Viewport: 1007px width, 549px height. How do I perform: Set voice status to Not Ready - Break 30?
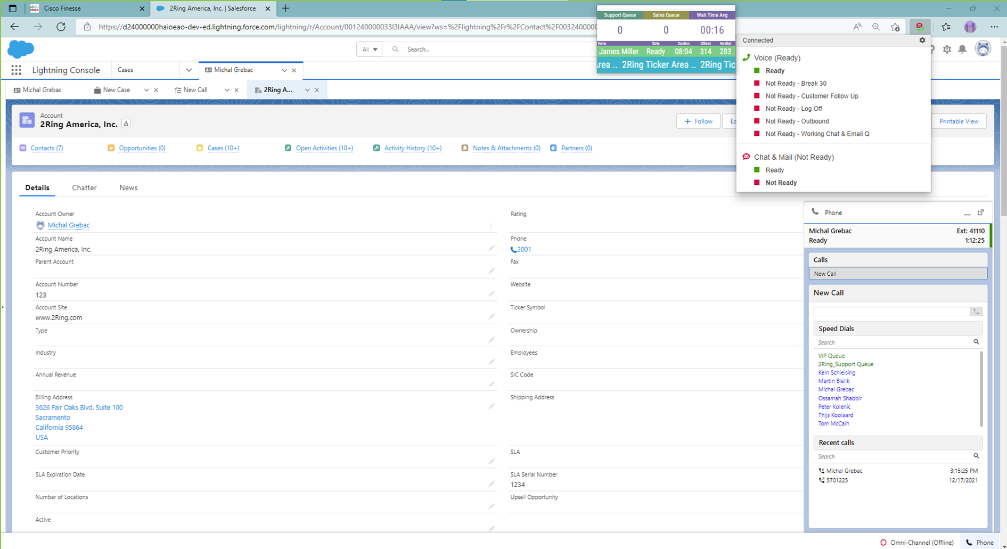(796, 83)
